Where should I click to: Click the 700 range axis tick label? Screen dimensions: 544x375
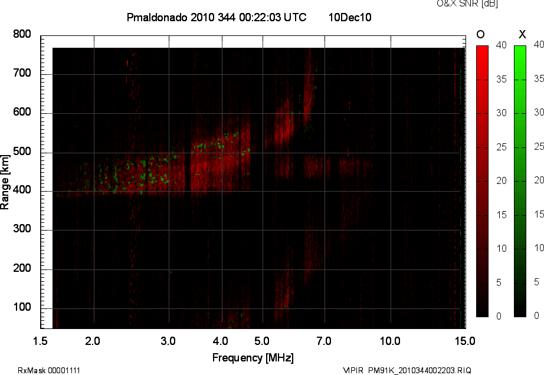click(x=22, y=73)
